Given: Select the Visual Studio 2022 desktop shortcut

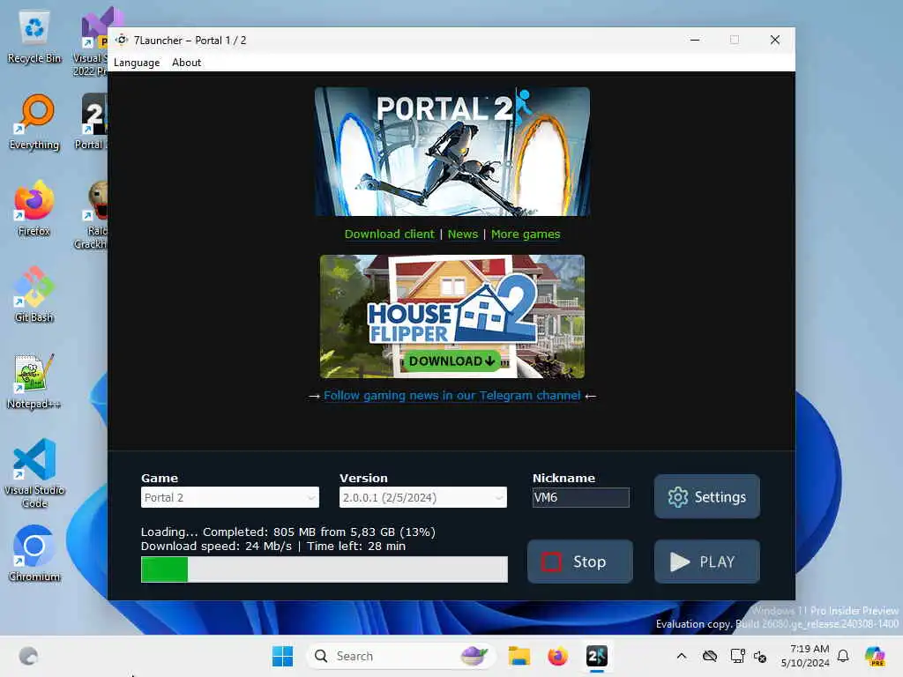Looking at the screenshot, I should pos(92,42).
